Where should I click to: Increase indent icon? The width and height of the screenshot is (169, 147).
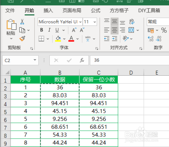(x=115, y=38)
